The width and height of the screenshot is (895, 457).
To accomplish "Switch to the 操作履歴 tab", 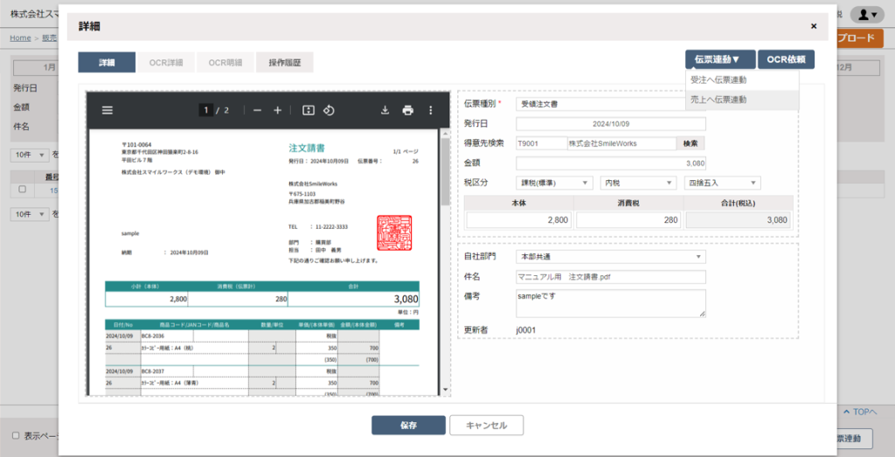I will coord(285,63).
